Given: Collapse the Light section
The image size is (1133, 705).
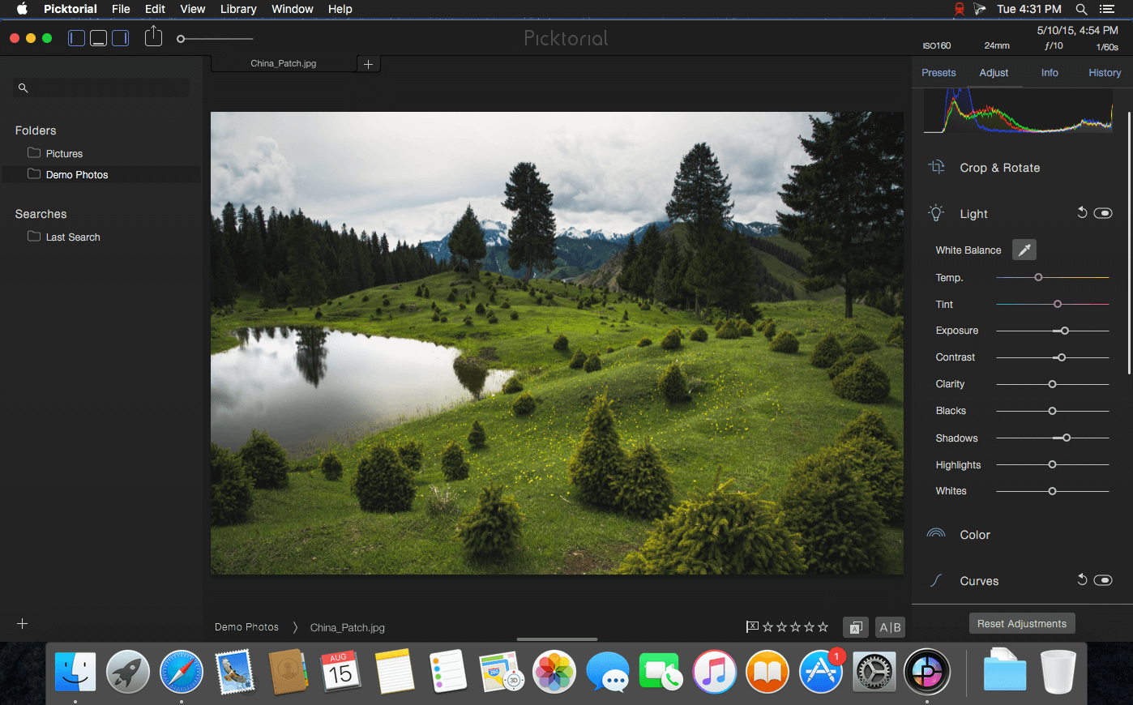Looking at the screenshot, I should [x=973, y=214].
